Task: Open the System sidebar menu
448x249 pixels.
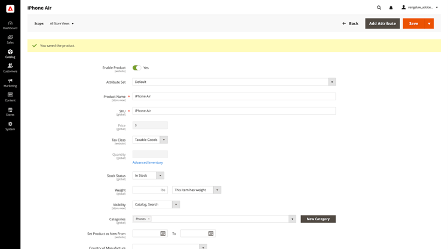Action: pyautogui.click(x=10, y=126)
